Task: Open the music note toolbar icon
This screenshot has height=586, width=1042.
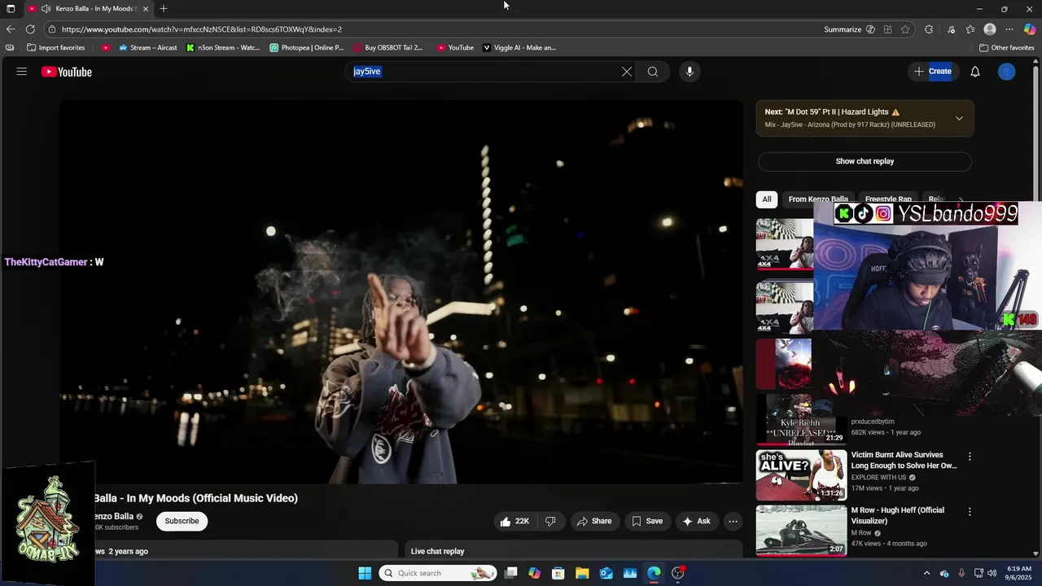Action: [x=951, y=29]
